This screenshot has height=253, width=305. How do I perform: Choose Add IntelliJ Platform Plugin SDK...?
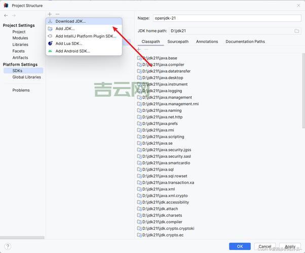coord(86,36)
